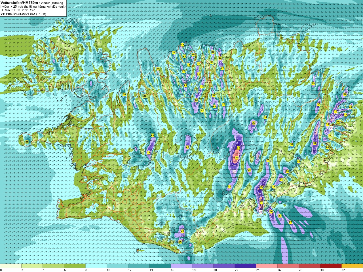363x272 pixels.
Task: Click the legend scale tick label "0"
Action: pos(1,270)
